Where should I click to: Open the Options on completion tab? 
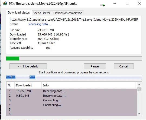(x=68, y=13)
